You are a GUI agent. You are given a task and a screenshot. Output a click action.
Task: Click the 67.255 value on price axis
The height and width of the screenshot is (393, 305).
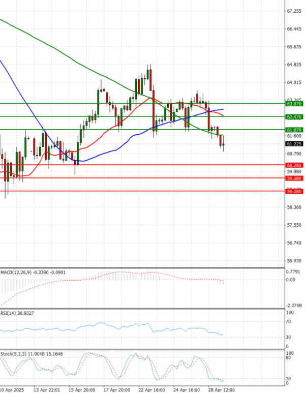tap(294, 11)
